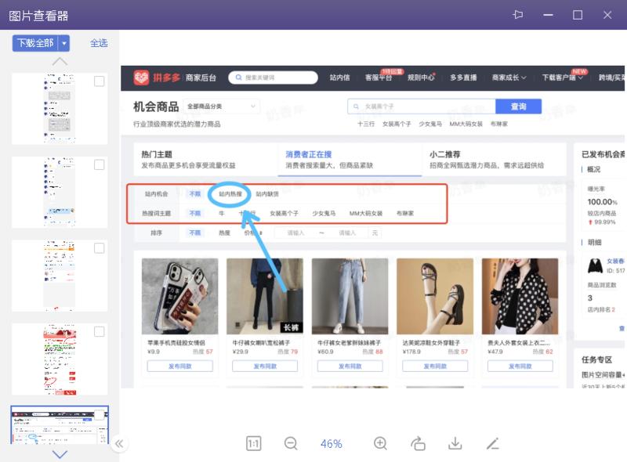Click the 46% zoom level readout
627x462 pixels.
click(332, 444)
